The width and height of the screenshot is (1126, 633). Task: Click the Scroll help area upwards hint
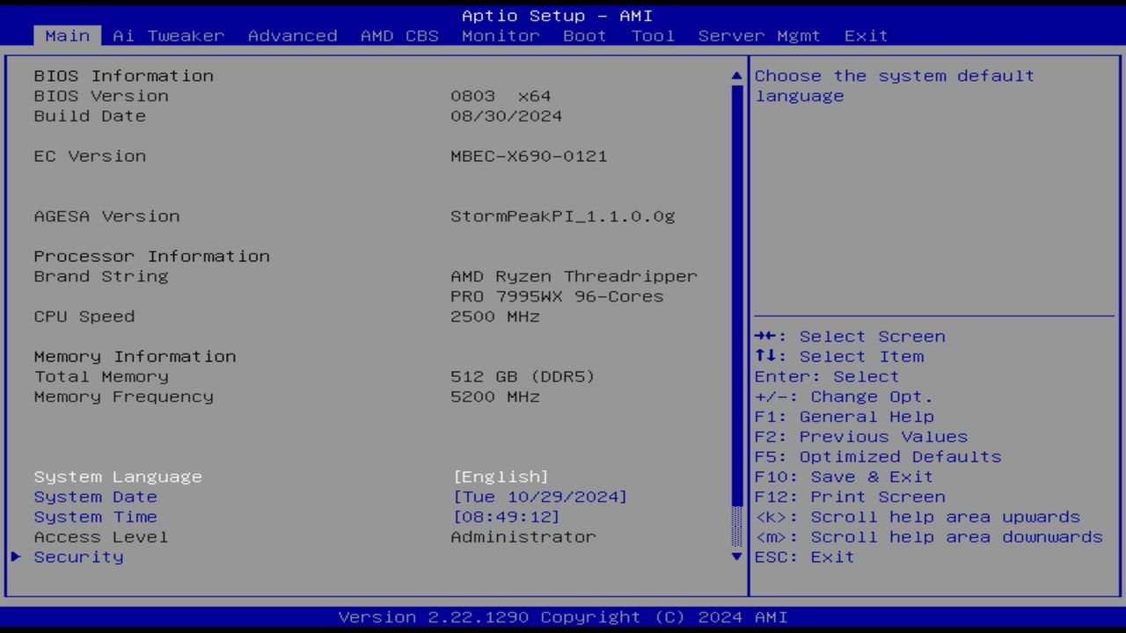point(918,517)
